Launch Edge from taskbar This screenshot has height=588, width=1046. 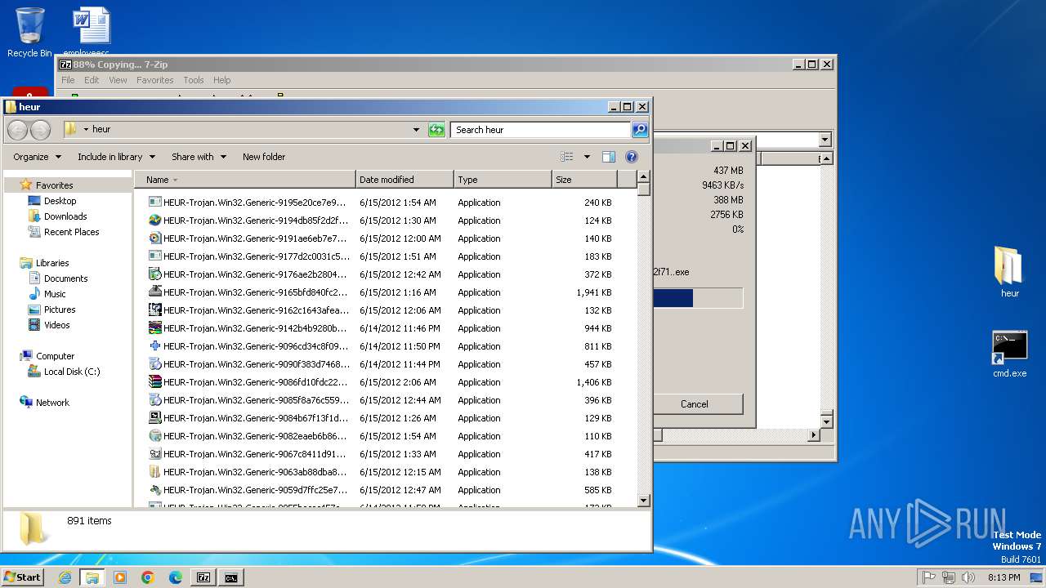tap(175, 577)
